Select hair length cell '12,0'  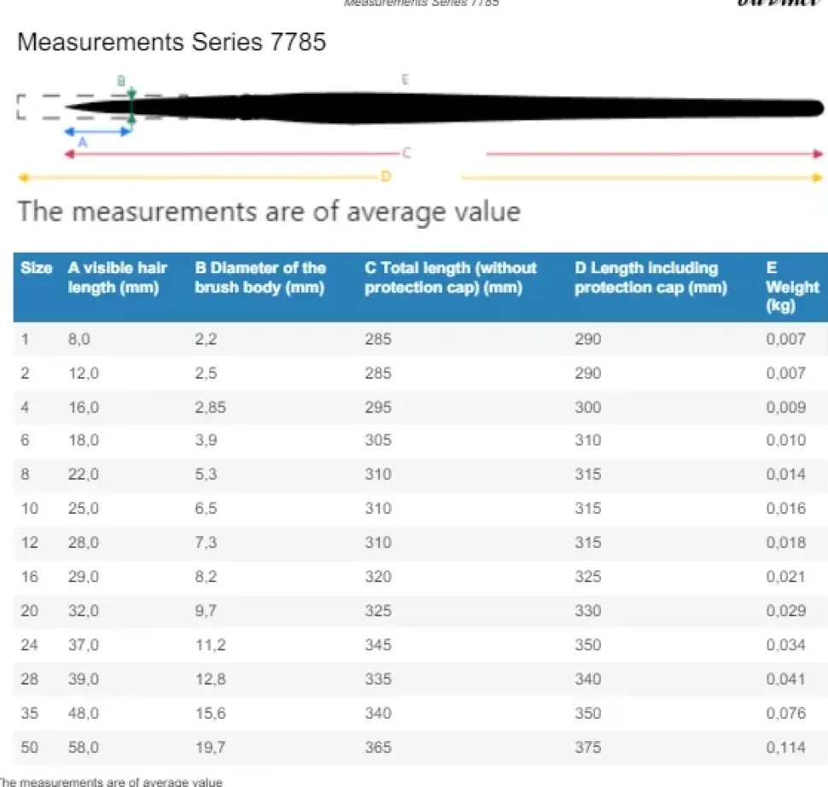pos(84,373)
